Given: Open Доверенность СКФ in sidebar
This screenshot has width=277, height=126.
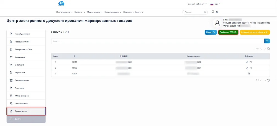Looking at the screenshot, I should pyautogui.click(x=26, y=49).
